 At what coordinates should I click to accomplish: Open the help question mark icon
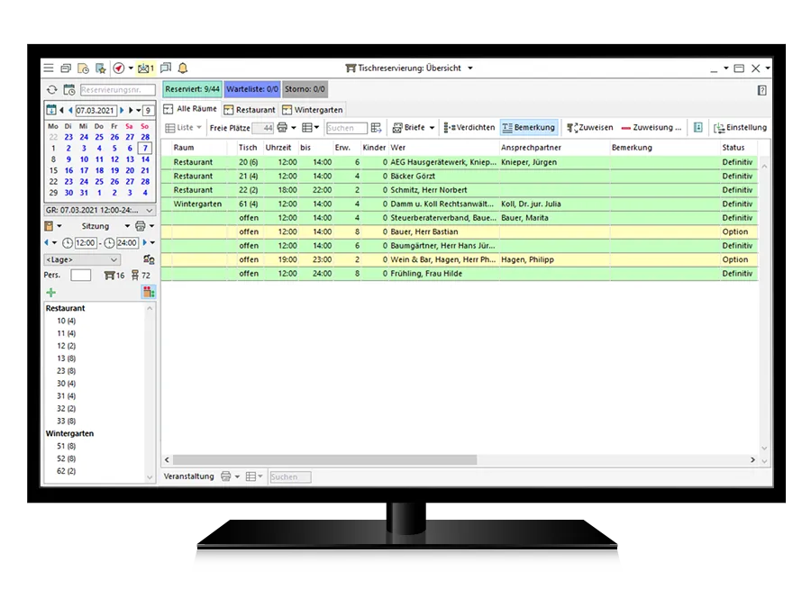(x=762, y=90)
